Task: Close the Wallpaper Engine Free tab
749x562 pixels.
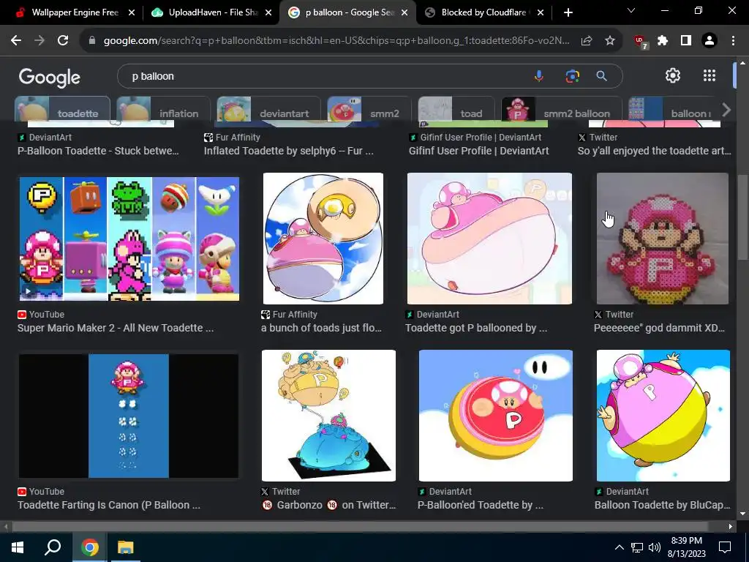Action: (x=132, y=13)
